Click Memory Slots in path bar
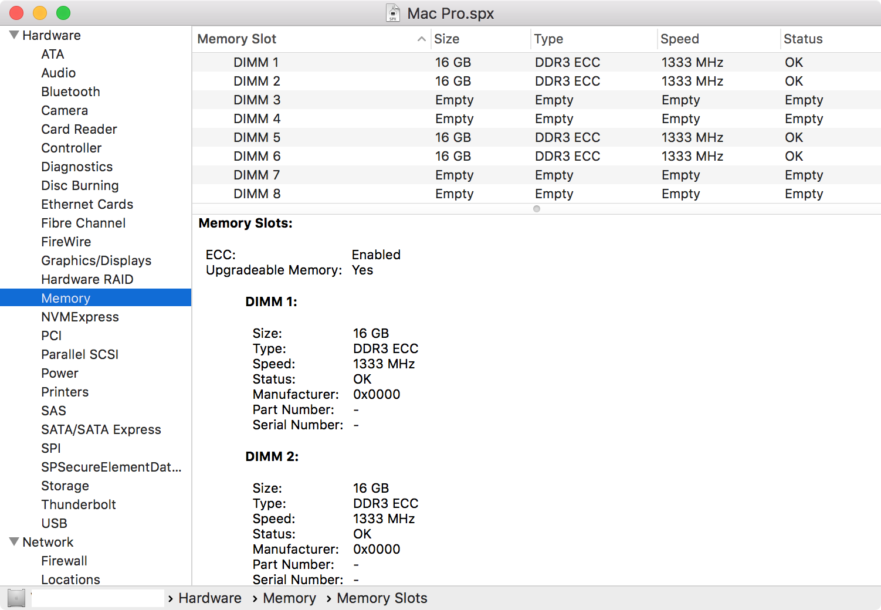 pyautogui.click(x=382, y=598)
